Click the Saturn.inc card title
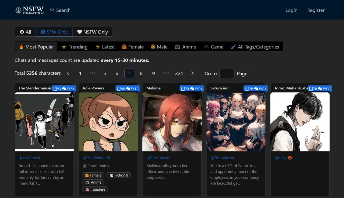The image size is (344, 198). pyautogui.click(x=219, y=88)
